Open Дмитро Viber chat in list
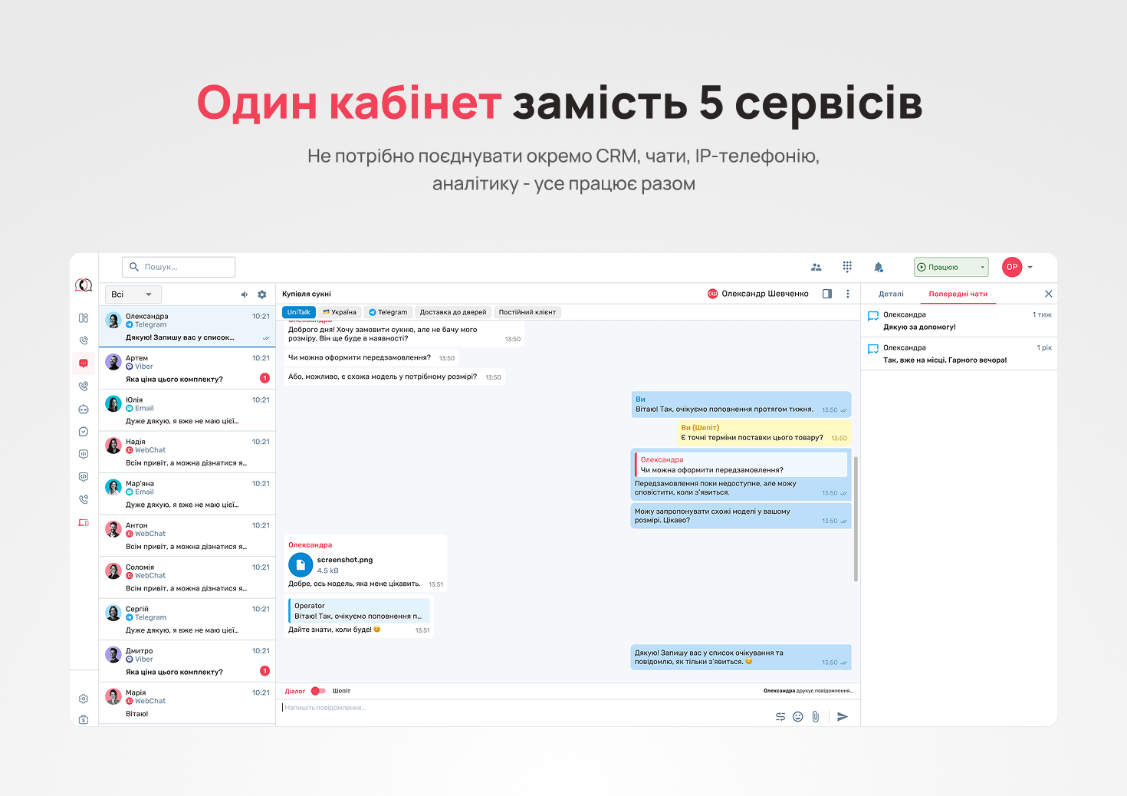The width and height of the screenshot is (1127, 796). pos(187,661)
